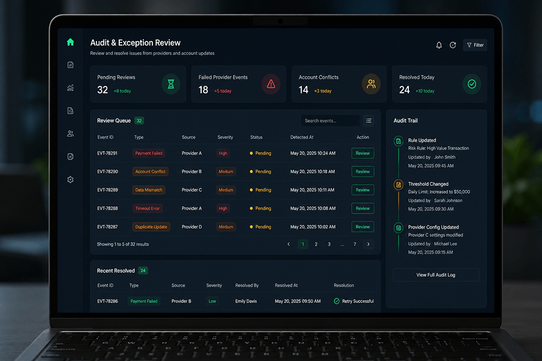542x361 pixels.
Task: Click the Duplicate Update tag
Action: (x=151, y=227)
